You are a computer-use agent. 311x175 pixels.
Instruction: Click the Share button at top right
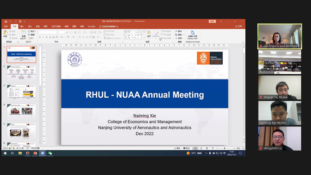(x=238, y=26)
